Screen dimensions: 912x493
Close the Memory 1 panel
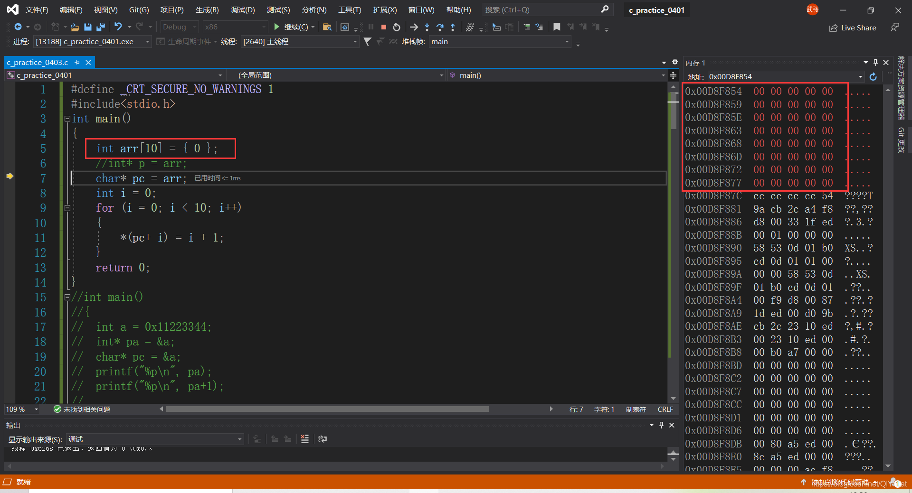click(886, 63)
